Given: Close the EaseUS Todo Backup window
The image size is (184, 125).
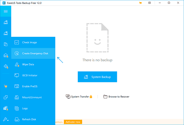Looking at the screenshot, I should coord(178,3).
